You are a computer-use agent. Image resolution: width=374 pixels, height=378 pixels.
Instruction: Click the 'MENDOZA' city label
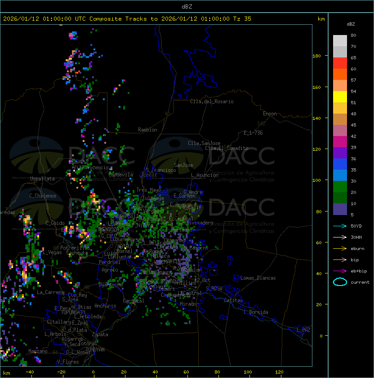click(x=109, y=229)
